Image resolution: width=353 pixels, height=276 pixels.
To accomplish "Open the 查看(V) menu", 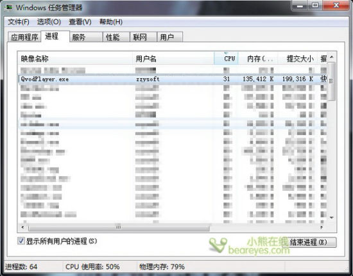I will (80, 22).
